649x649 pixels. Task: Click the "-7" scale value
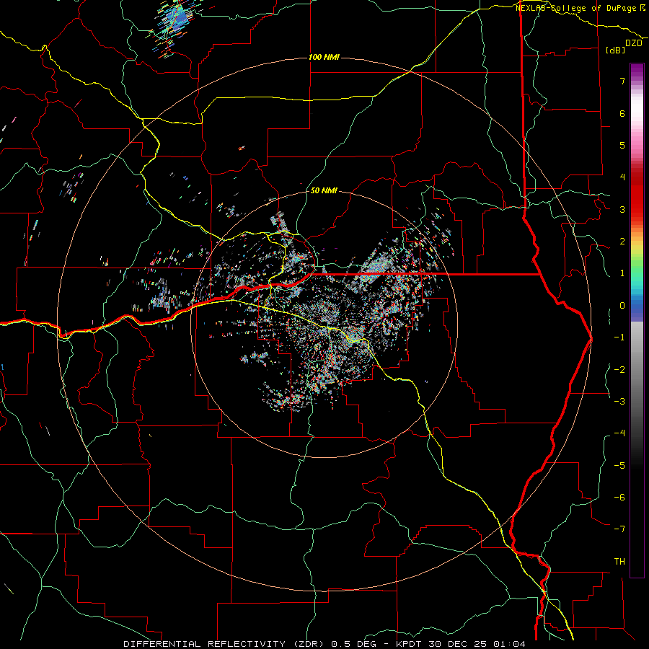(619, 529)
